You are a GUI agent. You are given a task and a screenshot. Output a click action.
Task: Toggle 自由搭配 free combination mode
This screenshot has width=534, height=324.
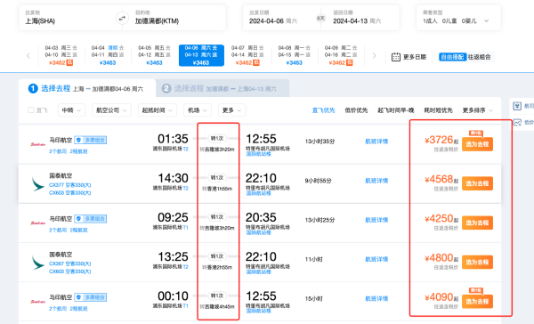click(x=452, y=57)
